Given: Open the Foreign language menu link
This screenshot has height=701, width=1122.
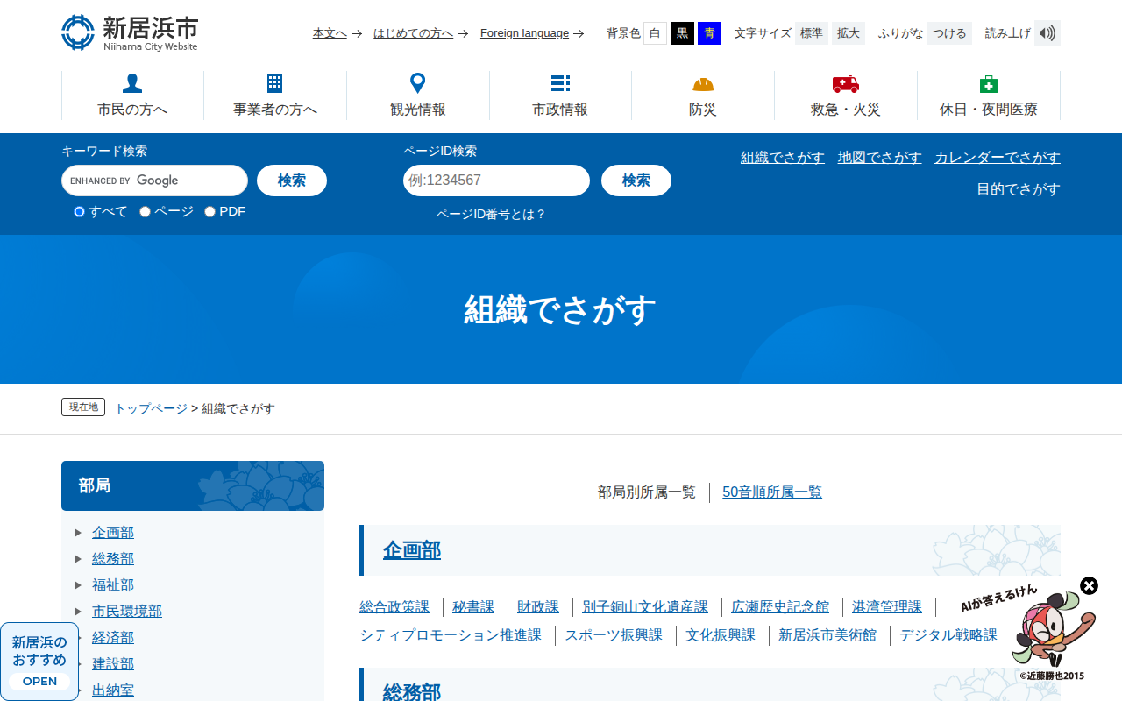Looking at the screenshot, I should point(524,32).
